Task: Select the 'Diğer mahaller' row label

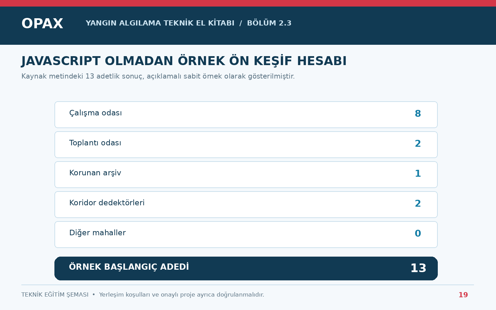Action: click(x=97, y=233)
